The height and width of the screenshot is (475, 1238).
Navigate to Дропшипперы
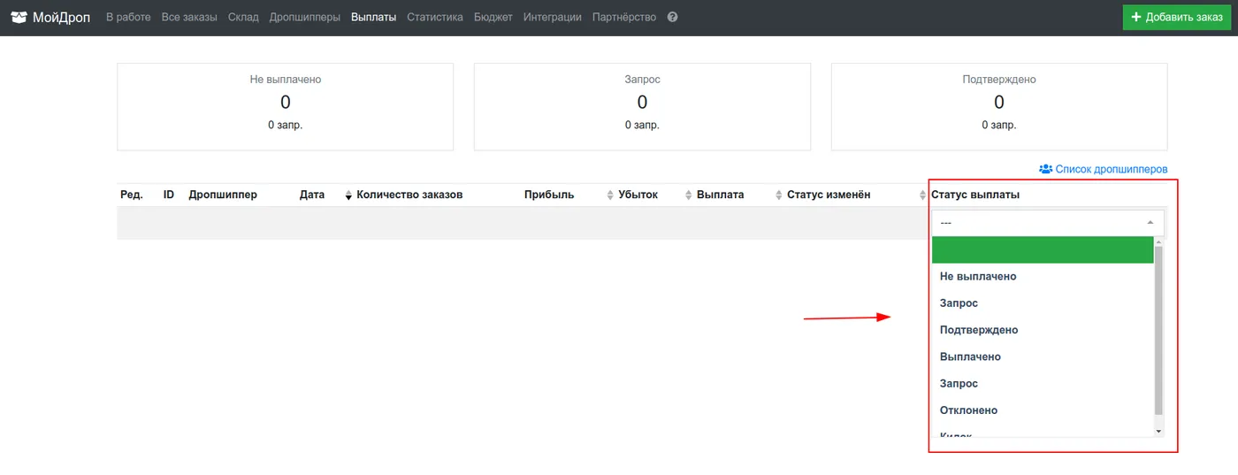305,17
